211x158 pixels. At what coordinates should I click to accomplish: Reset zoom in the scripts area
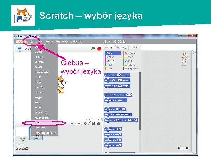pyautogui.click(x=183, y=148)
